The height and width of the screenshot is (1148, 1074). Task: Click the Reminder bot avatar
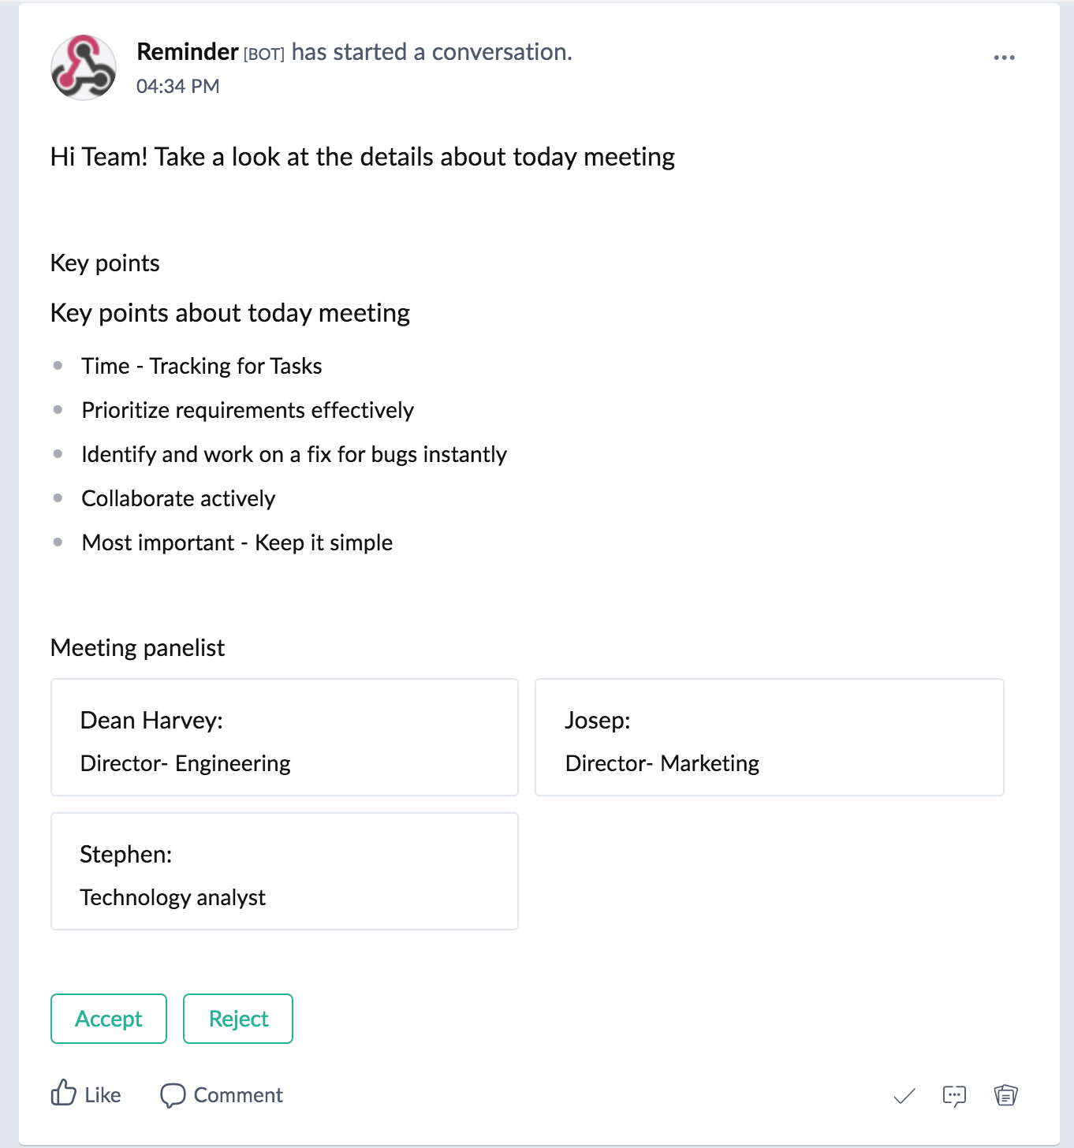(84, 68)
